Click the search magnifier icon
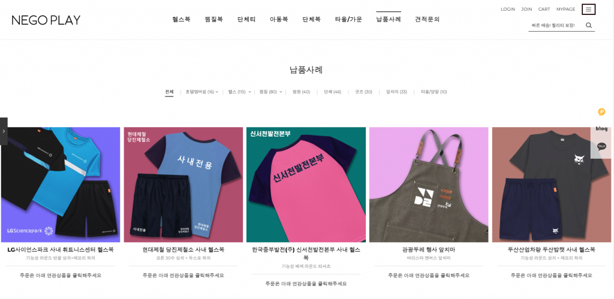614x299 pixels. 589,25
